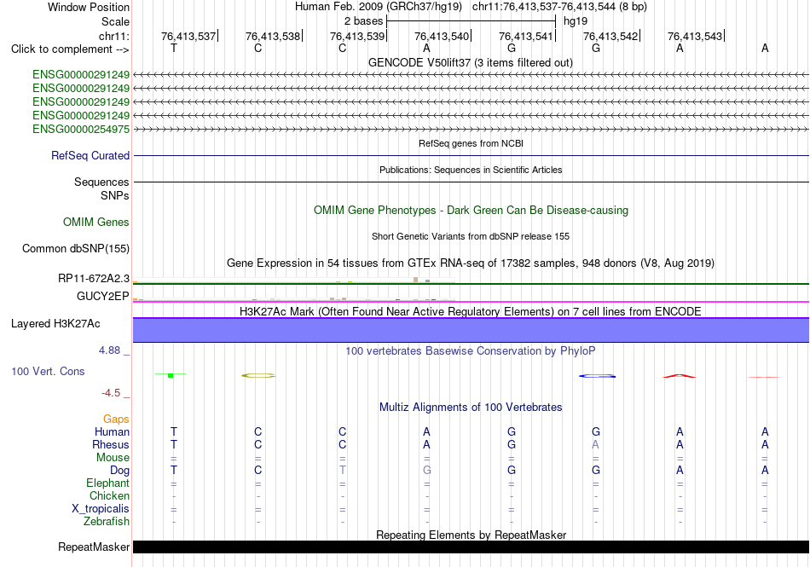Click the SNPs track label

[115, 196]
